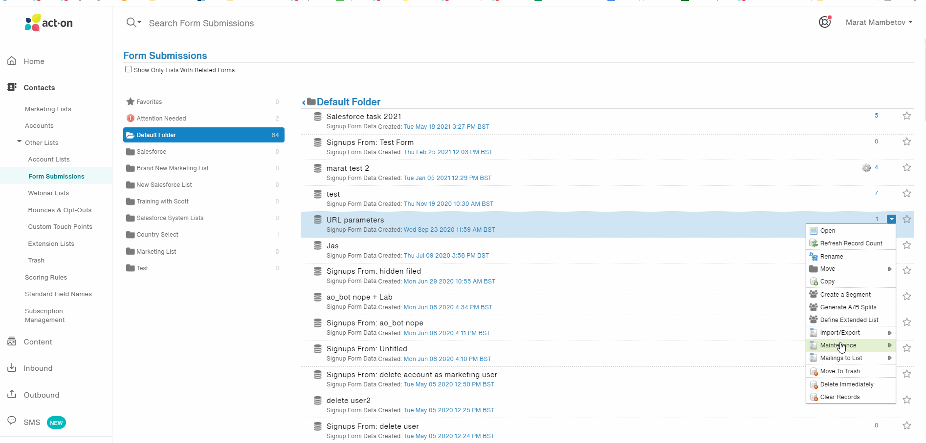Click the Attention Needed warning icon
926x443 pixels.
pyautogui.click(x=131, y=118)
